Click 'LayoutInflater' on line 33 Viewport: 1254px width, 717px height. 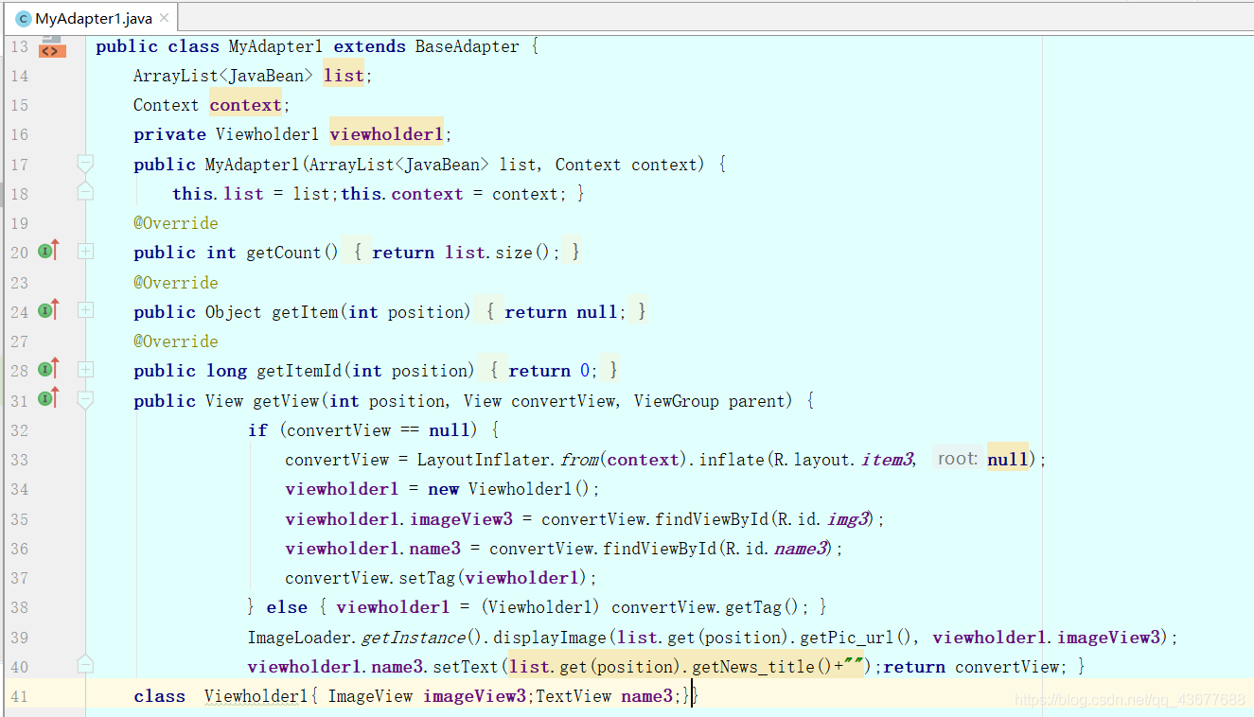pos(484,460)
